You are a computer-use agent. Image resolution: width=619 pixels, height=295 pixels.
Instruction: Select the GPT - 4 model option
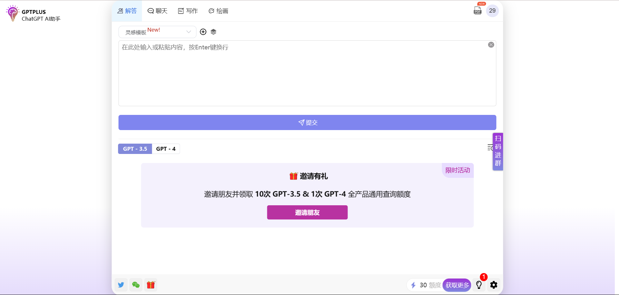(x=166, y=149)
